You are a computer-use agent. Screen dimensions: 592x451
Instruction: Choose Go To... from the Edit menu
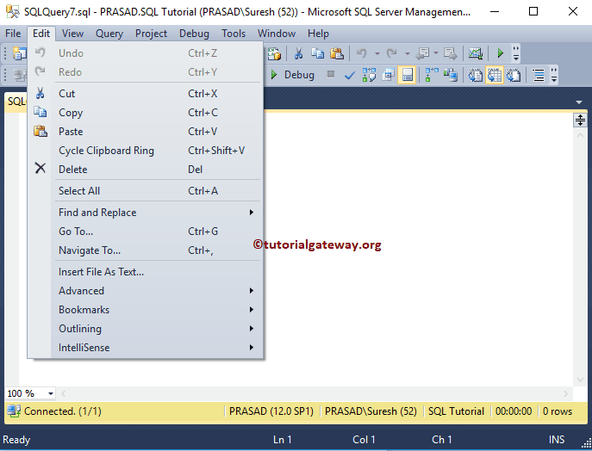[x=146, y=232]
